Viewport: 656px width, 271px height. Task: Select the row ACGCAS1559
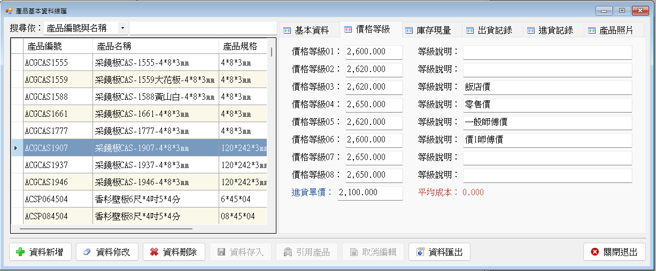pos(139,79)
